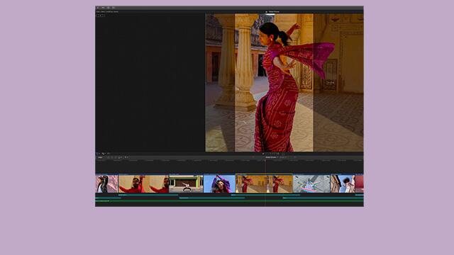Click the viewer title above the preview
Image resolution: width=454 pixels, height=255 pixels.
274,12
